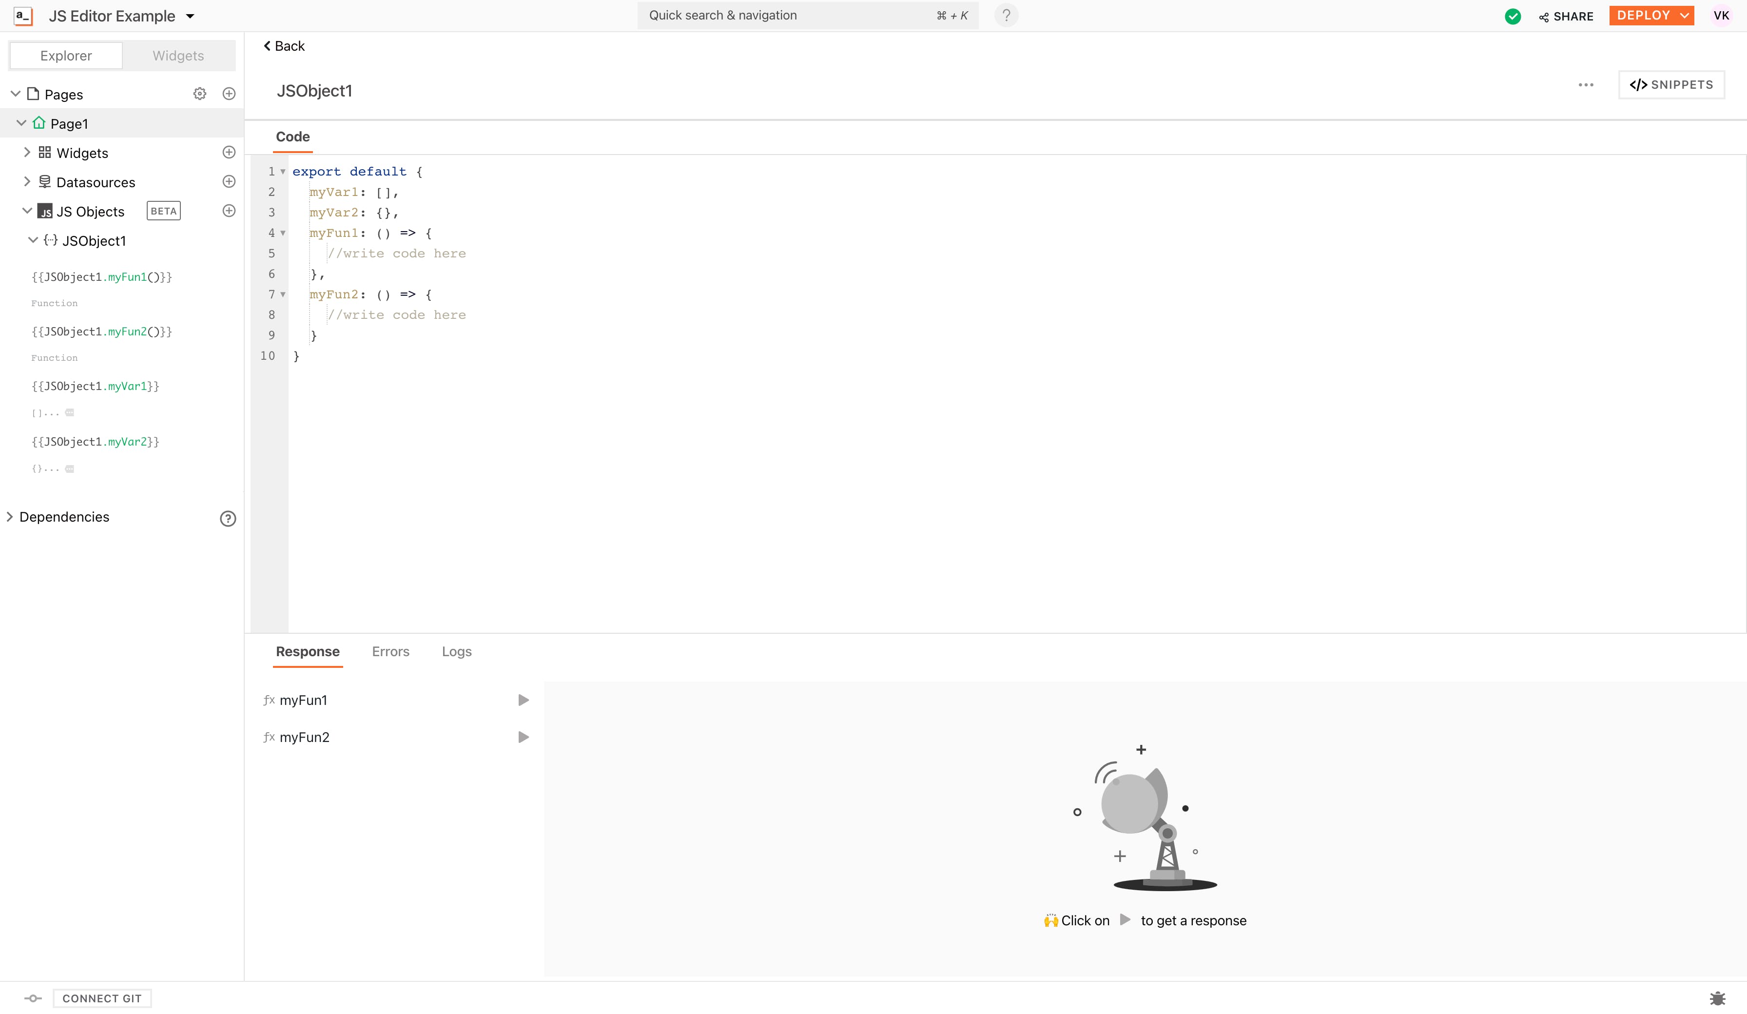Click the Pages settings gear icon

point(200,94)
